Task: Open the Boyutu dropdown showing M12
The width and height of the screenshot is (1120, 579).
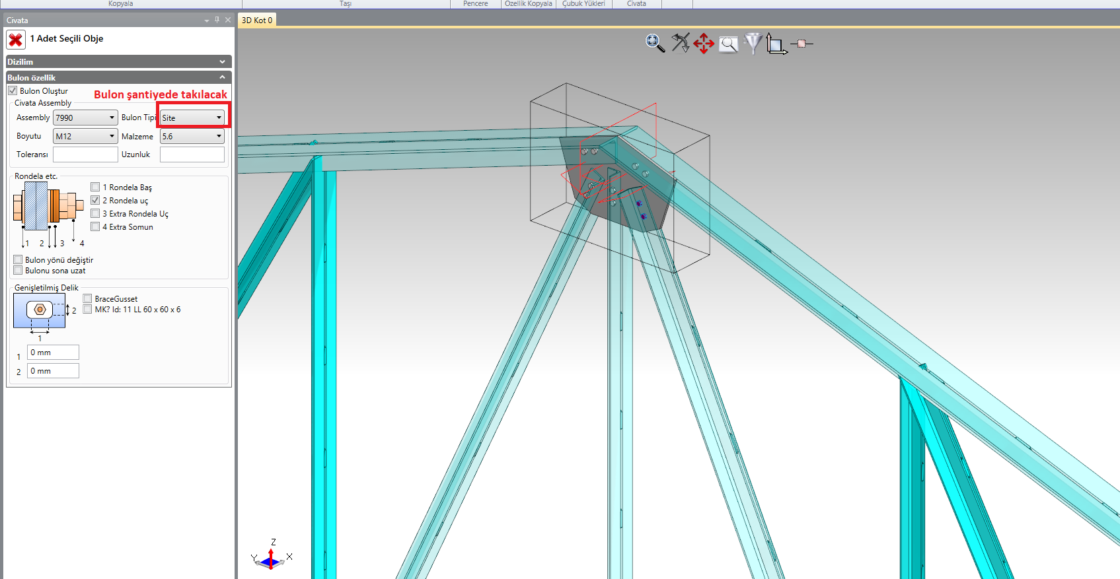Action: coord(85,136)
